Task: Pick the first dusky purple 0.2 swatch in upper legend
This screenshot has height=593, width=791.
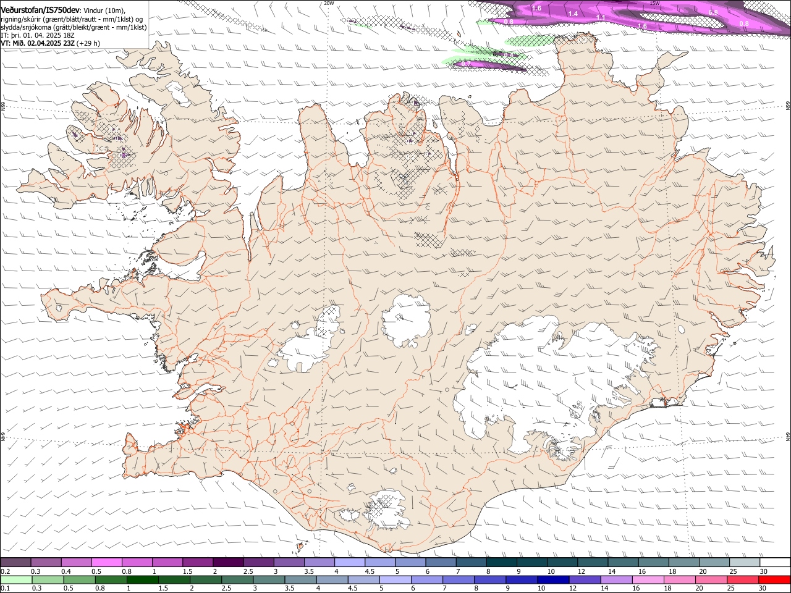Action: 16,562
